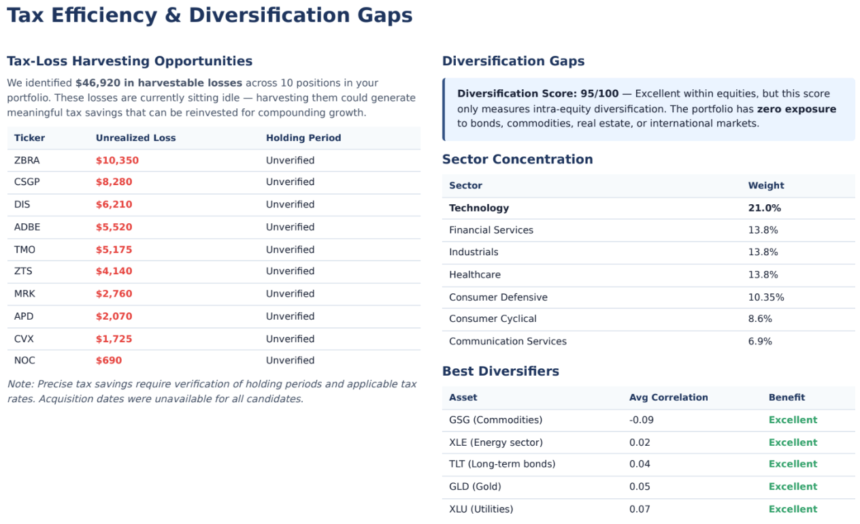Viewport: 860px width, 524px height.
Task: Select the TLT (Long-term bonds) asset
Action: coord(502,464)
